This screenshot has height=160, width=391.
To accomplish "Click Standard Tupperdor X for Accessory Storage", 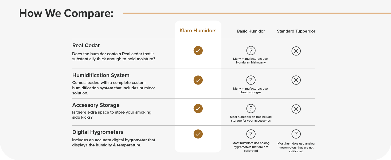I will pos(296,109).
